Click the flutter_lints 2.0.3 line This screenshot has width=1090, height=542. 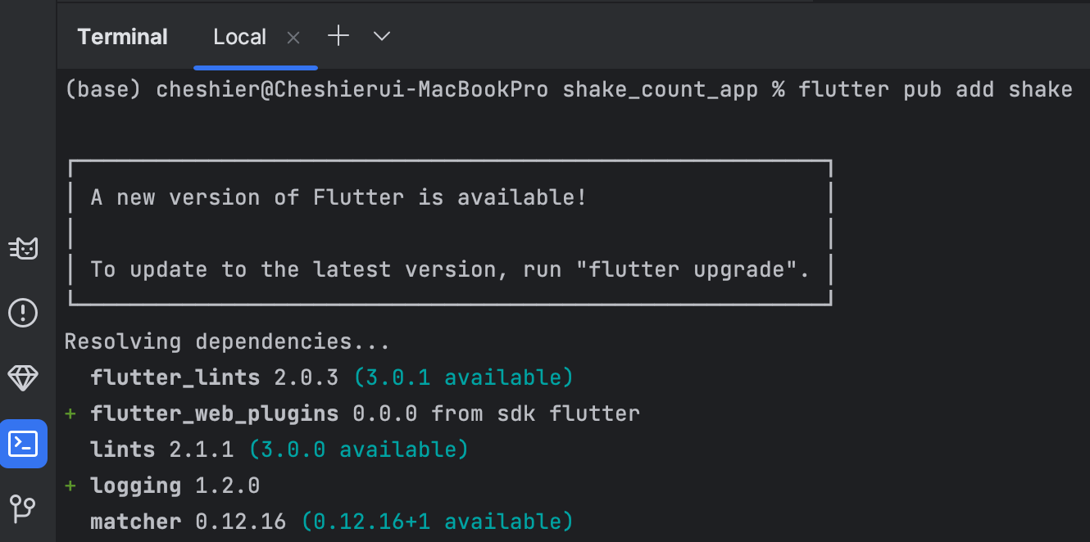coord(332,377)
